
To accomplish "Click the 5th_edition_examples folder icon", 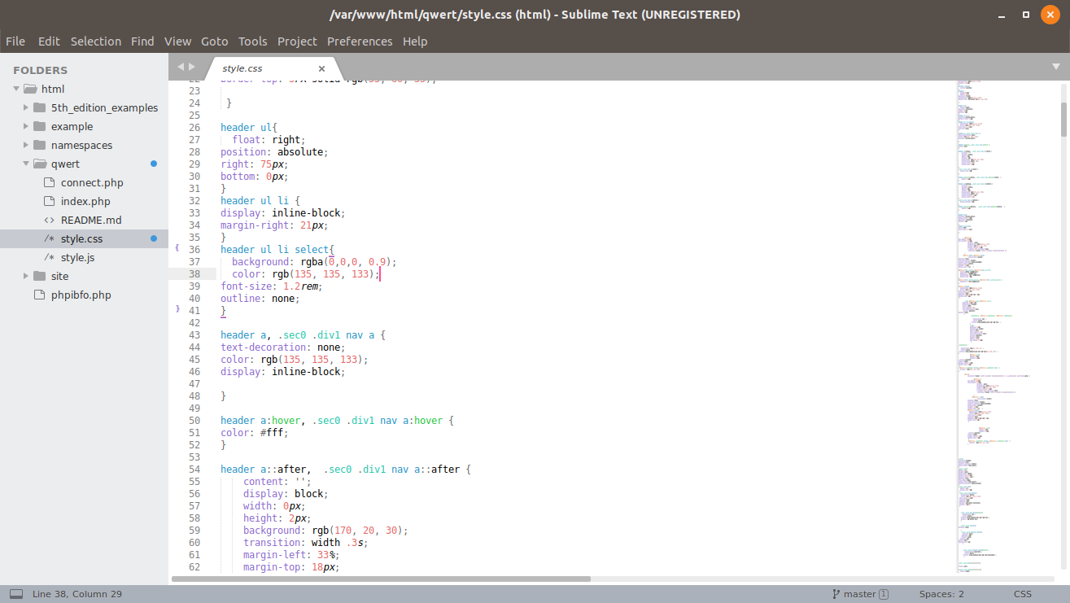I will tap(40, 107).
